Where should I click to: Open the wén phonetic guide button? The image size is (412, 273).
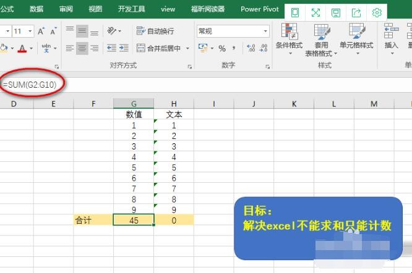pos(46,48)
